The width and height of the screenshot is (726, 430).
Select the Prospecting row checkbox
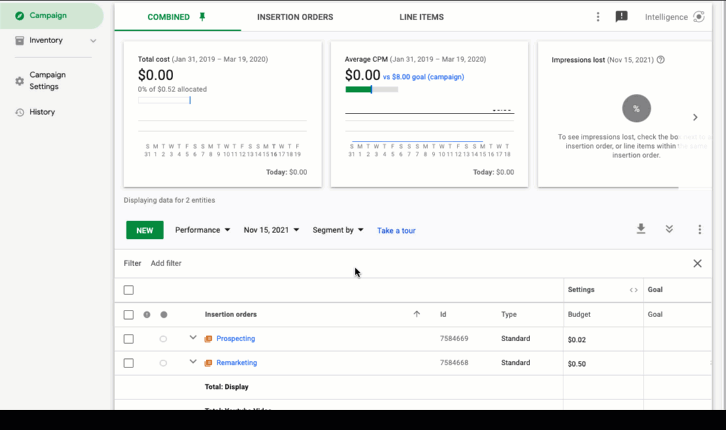click(129, 339)
